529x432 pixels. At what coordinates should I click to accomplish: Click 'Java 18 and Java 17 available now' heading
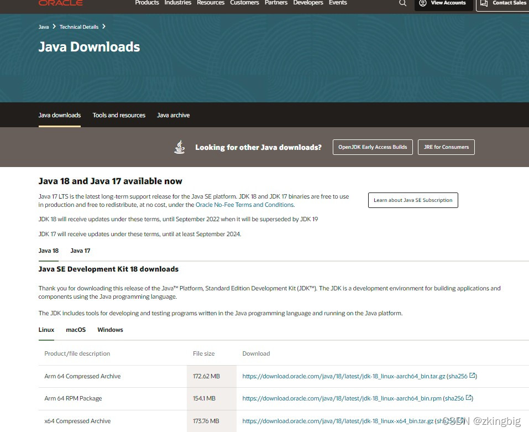click(111, 181)
